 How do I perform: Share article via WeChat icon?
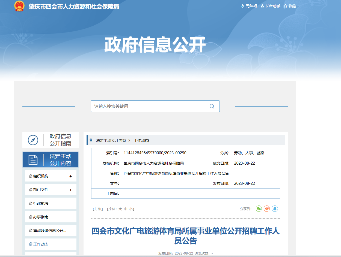tap(259, 209)
